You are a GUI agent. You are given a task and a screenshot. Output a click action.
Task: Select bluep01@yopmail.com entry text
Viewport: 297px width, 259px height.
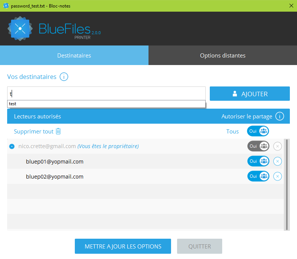(55, 162)
